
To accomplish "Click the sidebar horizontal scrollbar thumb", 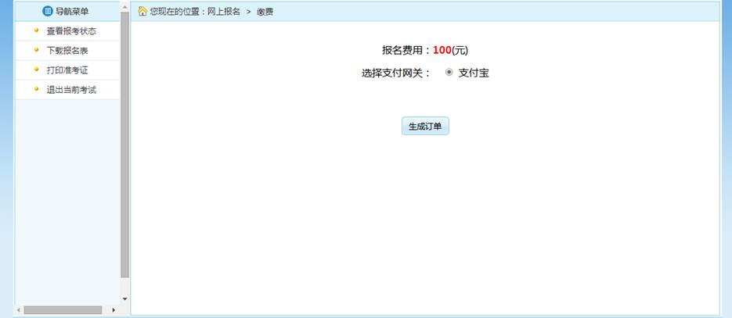I will point(63,310).
